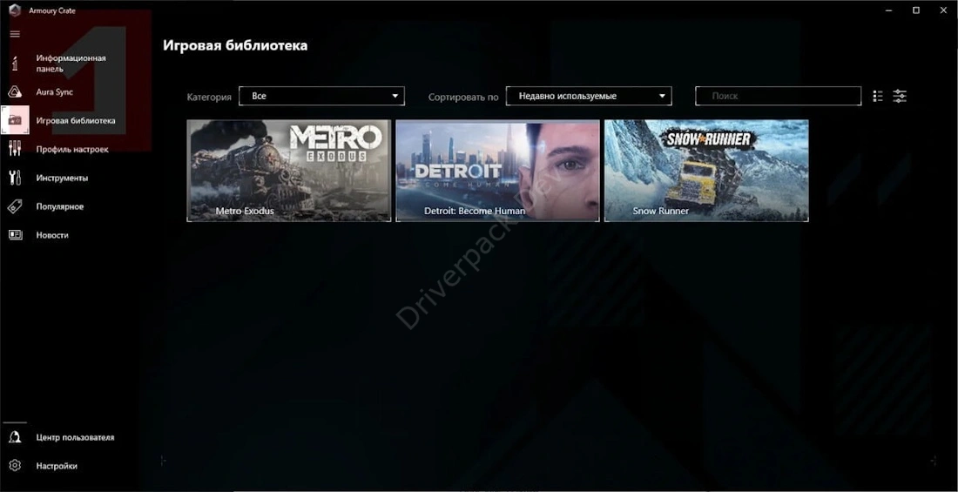Image resolution: width=958 pixels, height=492 pixels.
Task: Select the Игровая библиотека gamepad icon
Action: click(15, 120)
